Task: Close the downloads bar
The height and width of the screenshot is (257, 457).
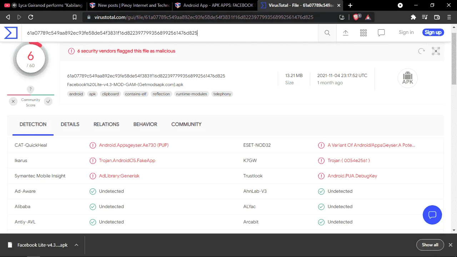Action: click(451, 245)
